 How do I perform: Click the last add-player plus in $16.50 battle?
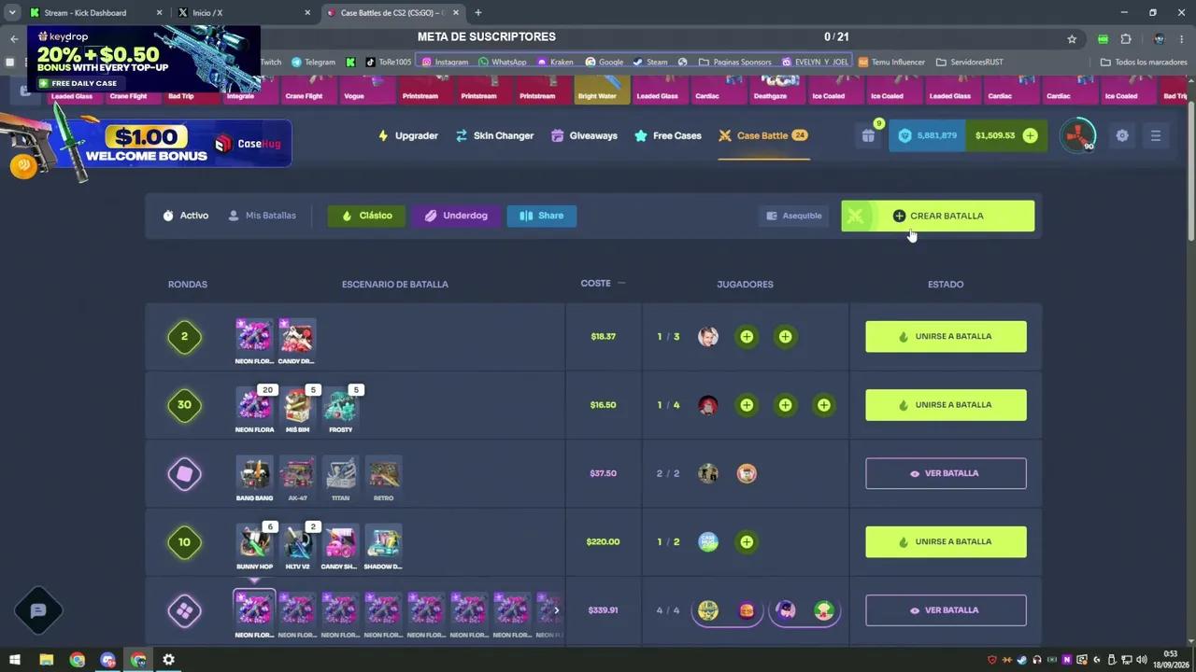[x=823, y=405]
